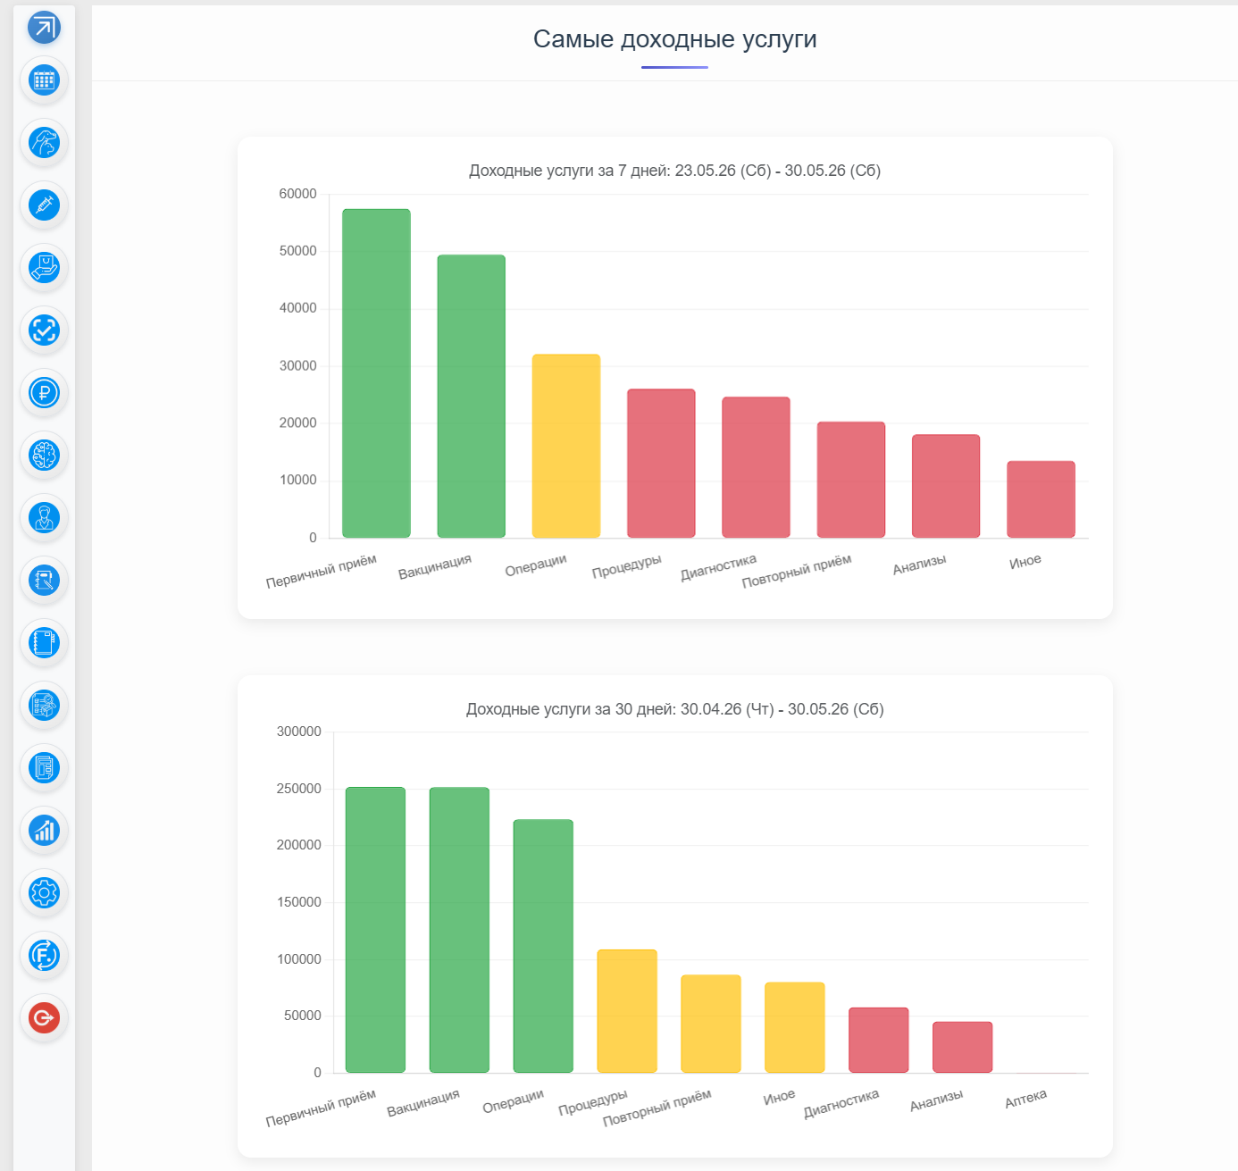Open the settings gear icon

point(44,893)
